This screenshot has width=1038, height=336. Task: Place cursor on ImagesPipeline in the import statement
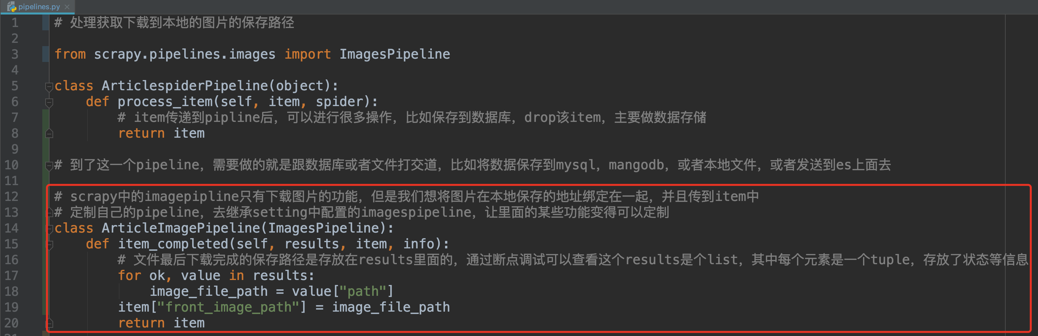pos(395,54)
